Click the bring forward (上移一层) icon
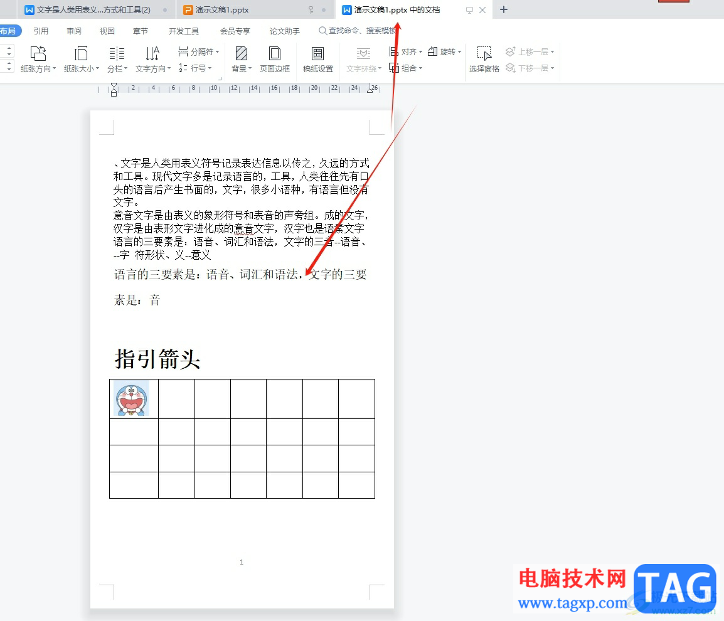 click(510, 51)
